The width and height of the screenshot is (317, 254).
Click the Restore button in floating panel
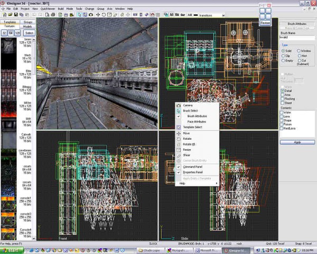tap(265, 23)
